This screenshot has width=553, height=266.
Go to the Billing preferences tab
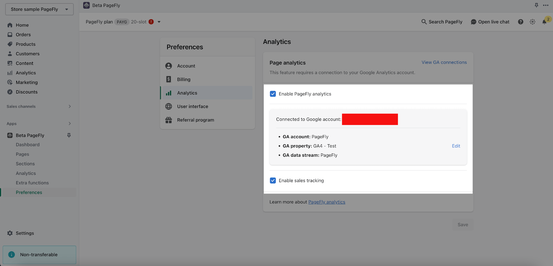tap(206, 79)
